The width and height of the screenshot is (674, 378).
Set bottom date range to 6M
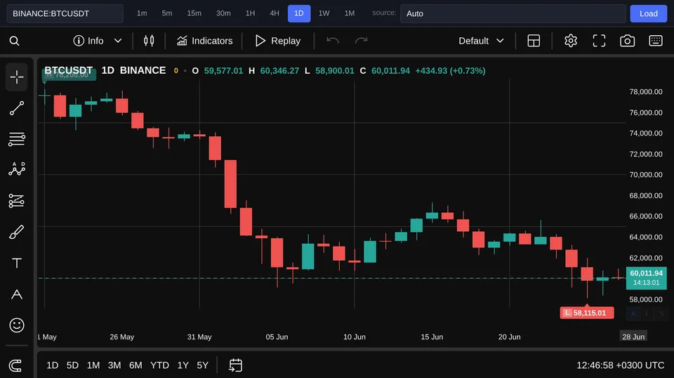coord(136,365)
